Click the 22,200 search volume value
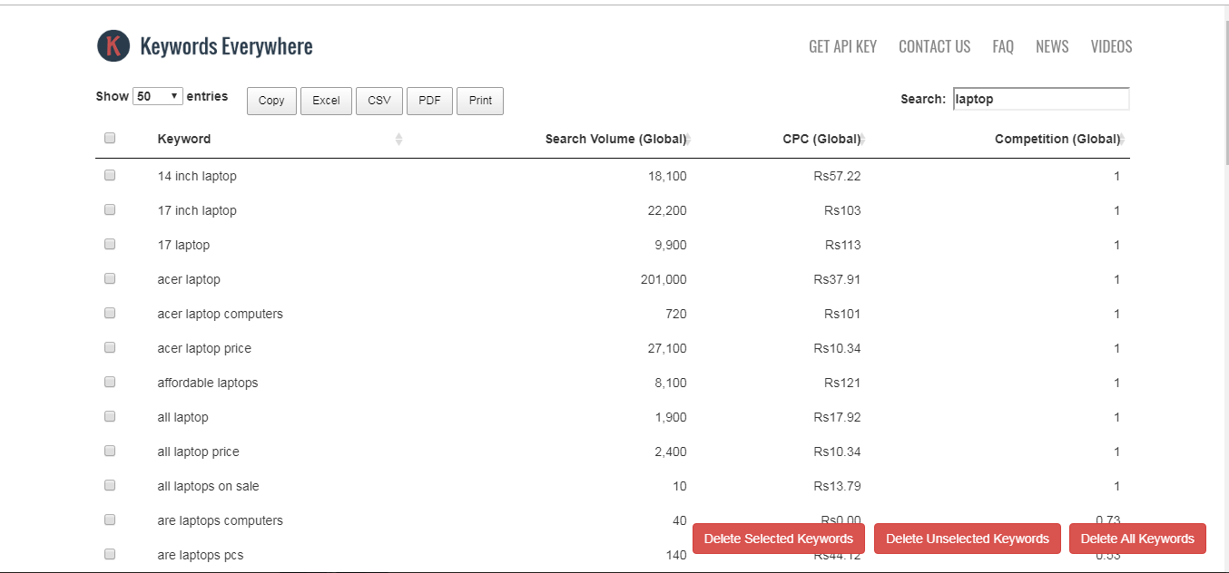 click(667, 210)
